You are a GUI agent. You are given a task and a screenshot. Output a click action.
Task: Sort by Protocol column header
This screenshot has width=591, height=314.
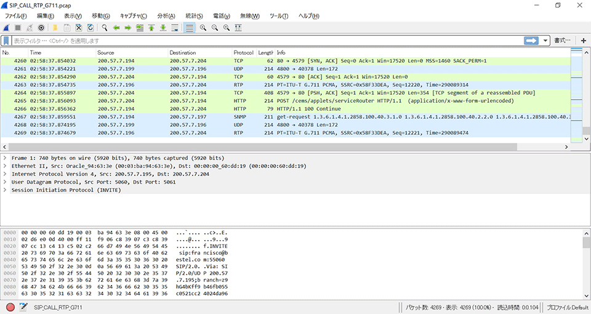point(244,53)
